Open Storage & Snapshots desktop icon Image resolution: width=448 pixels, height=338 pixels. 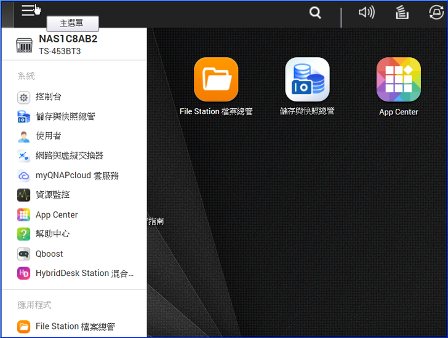(308, 79)
